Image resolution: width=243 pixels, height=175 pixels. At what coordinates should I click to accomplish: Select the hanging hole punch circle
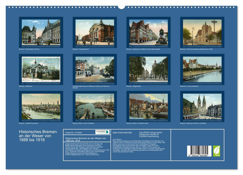122,6
